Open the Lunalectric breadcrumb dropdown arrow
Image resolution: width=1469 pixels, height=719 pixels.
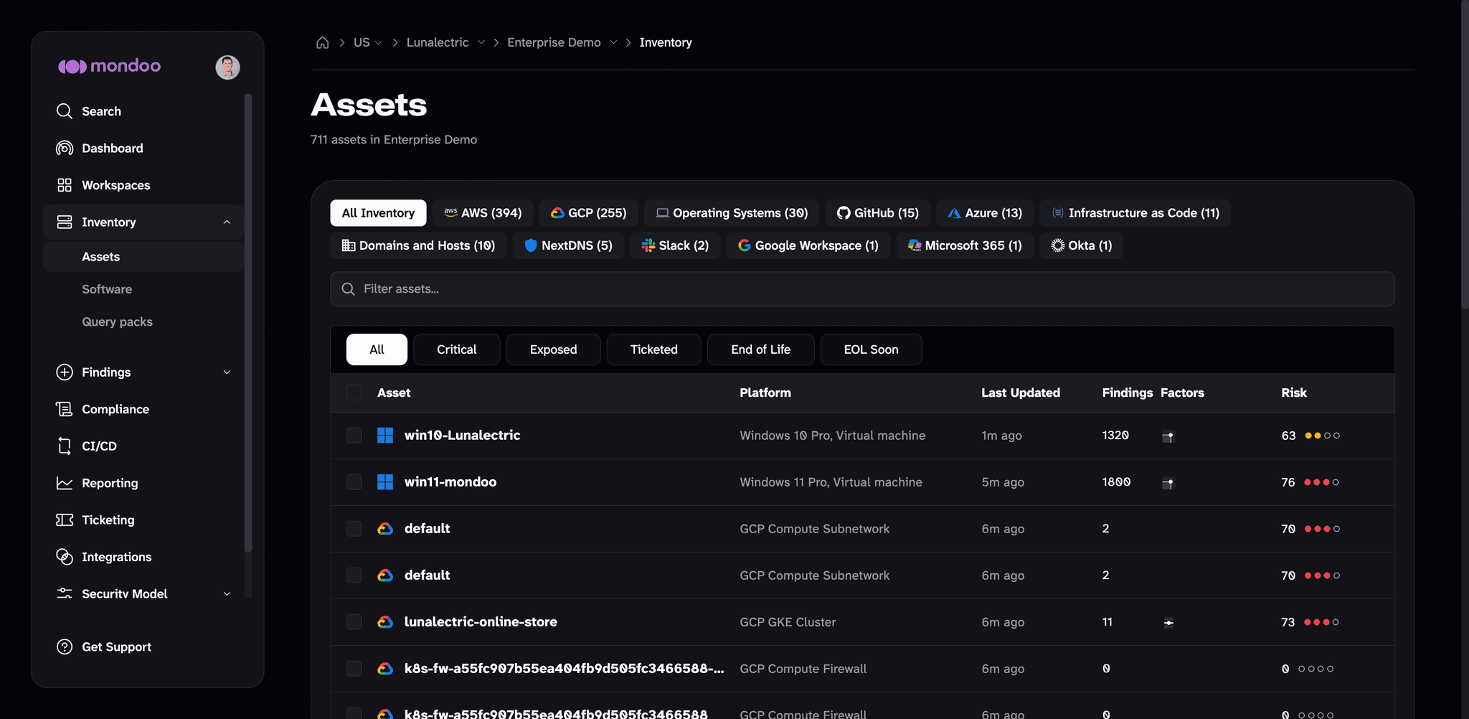[x=481, y=42]
